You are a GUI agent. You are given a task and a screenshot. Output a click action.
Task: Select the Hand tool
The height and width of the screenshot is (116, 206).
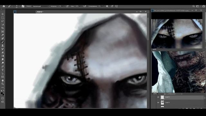point(3,80)
